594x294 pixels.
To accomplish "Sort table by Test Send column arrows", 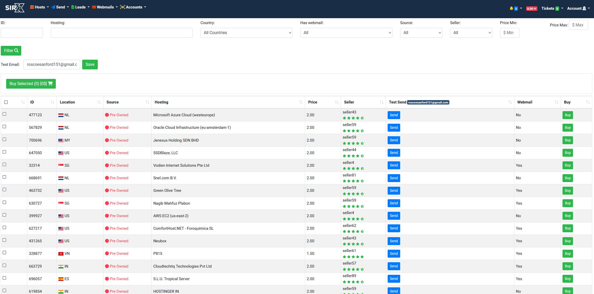I will pyautogui.click(x=510, y=102).
